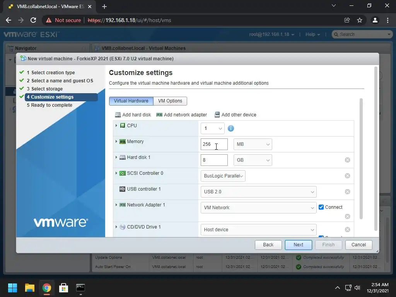396x297 pixels.
Task: Expand the CD/DVD Drive 1 row
Action: click(x=116, y=227)
